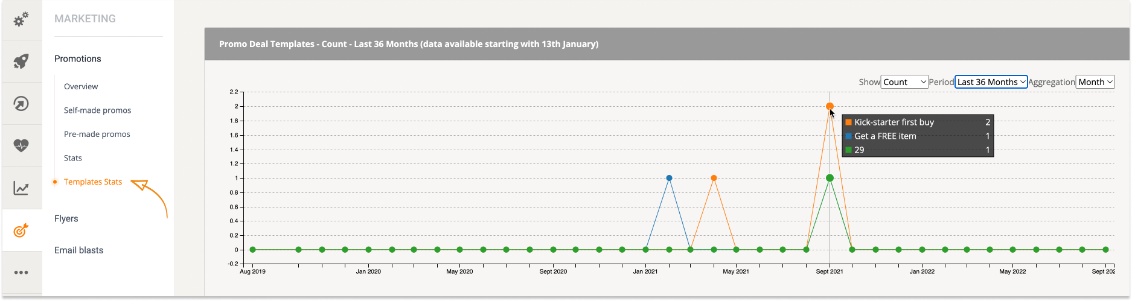Open Self-made promos page
This screenshot has height=301, width=1132.
point(97,110)
